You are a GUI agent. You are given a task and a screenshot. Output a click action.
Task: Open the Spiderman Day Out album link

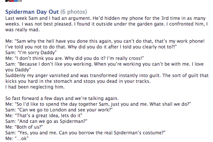(x=32, y=12)
